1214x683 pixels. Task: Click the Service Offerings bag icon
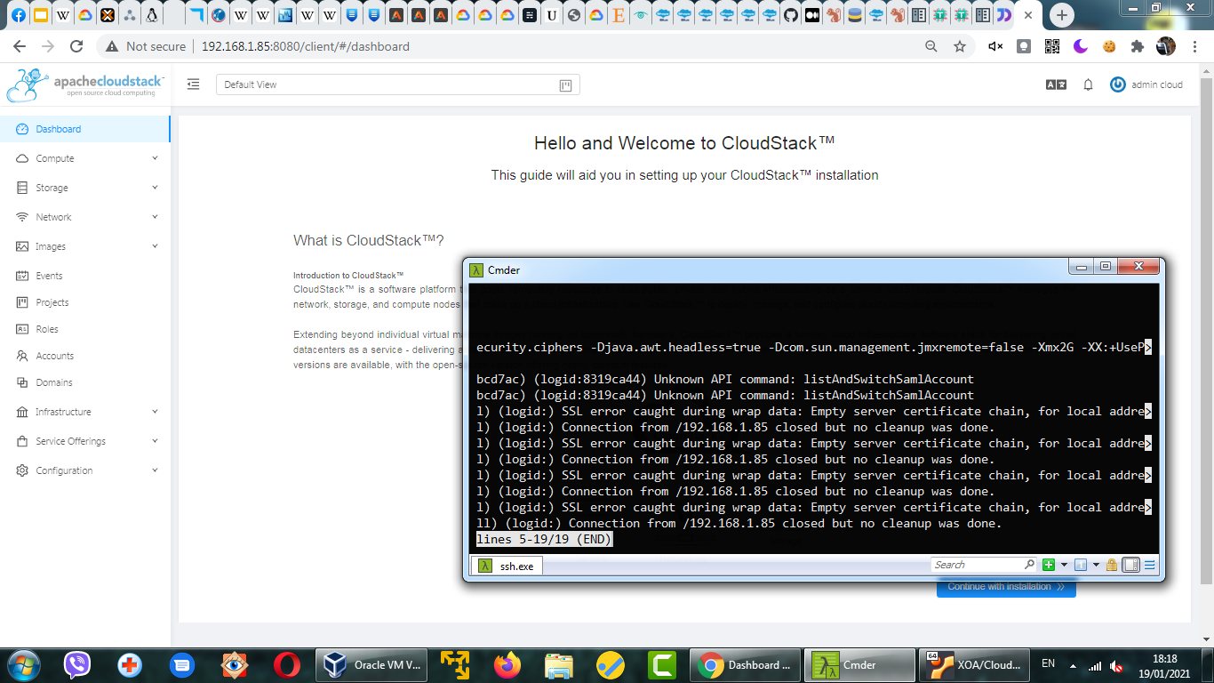pos(22,441)
